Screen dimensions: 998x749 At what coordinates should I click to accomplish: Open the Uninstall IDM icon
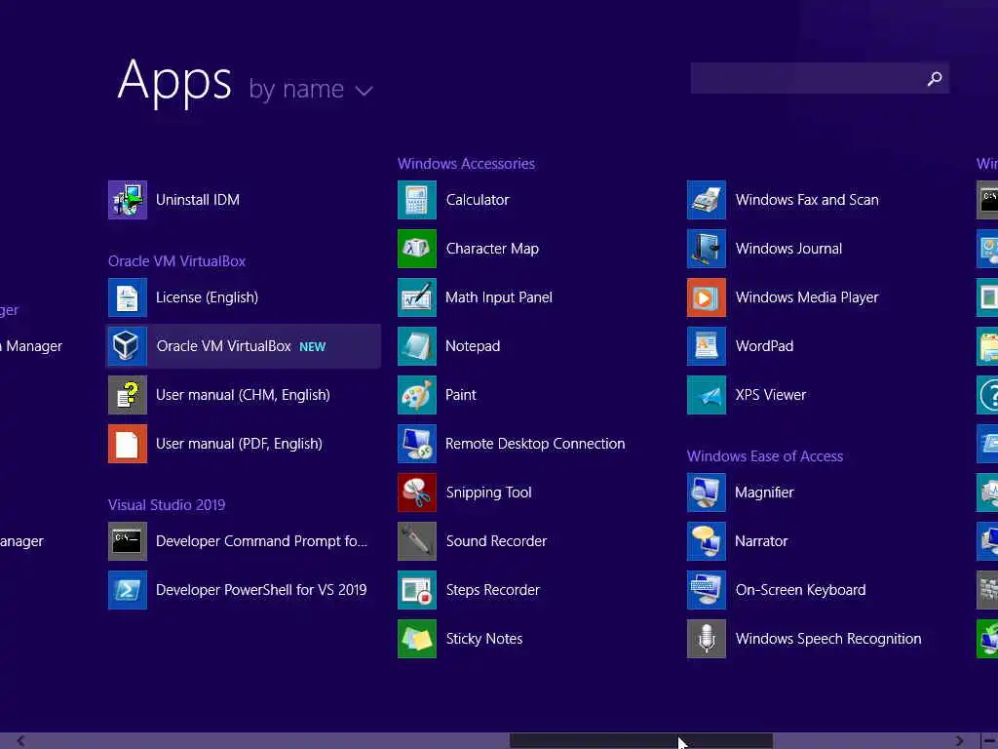[x=128, y=200]
